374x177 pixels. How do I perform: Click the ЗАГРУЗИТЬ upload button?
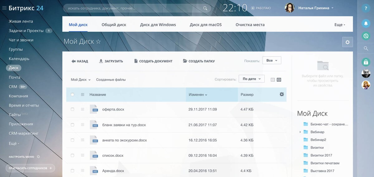pos(111,61)
